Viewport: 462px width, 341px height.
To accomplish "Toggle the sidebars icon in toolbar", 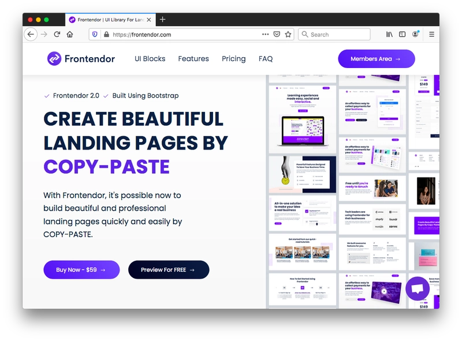I will [402, 35].
